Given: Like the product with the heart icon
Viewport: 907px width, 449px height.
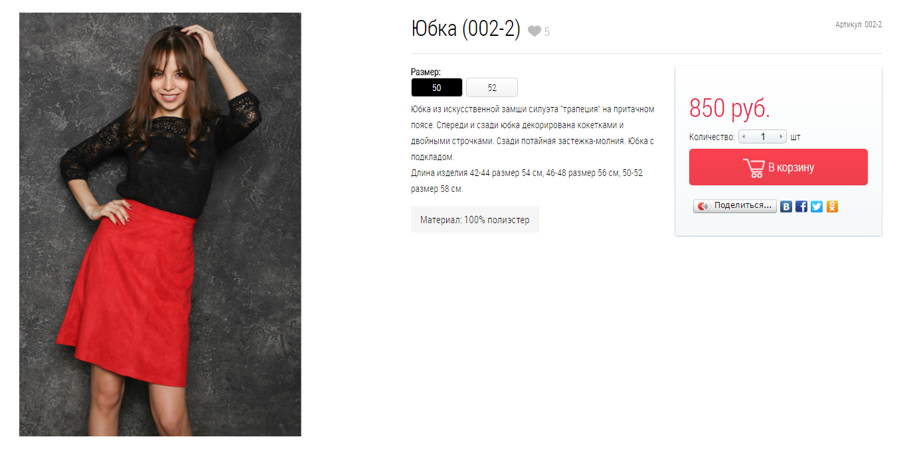Looking at the screenshot, I should (535, 31).
